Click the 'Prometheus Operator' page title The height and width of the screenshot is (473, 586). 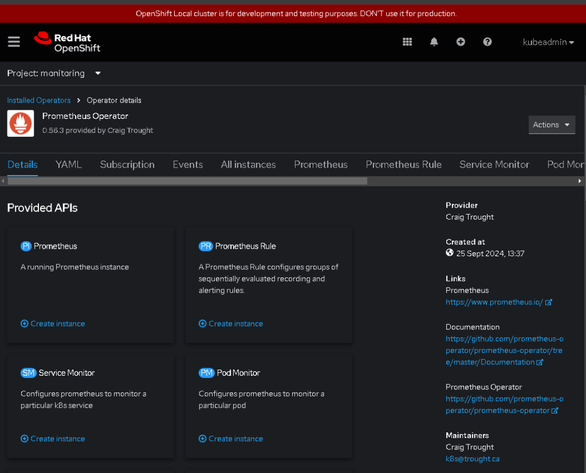(x=85, y=116)
